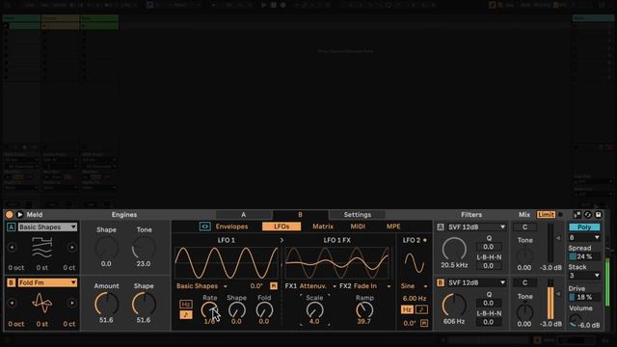This screenshot has height=347, width=617.
Task: Open the MIDI modulation section
Action: coord(358,227)
